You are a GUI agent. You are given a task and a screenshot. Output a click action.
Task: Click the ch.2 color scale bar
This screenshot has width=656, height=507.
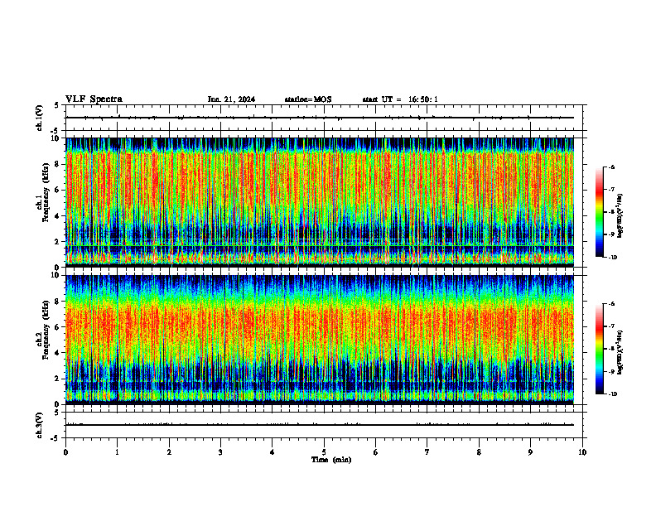600,349
